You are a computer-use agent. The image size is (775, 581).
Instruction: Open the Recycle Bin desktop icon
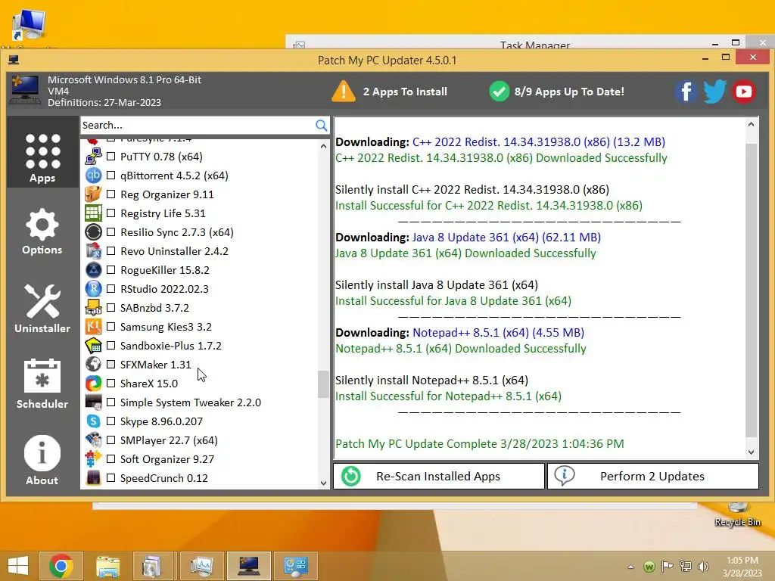coord(737,514)
